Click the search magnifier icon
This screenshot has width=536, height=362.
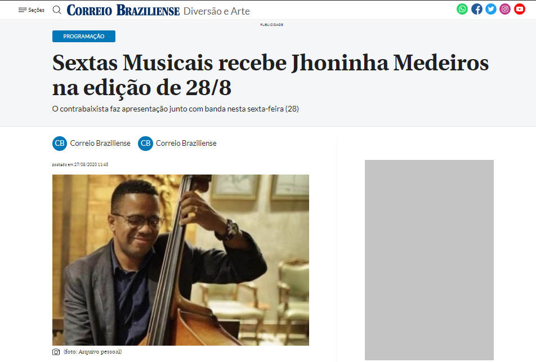point(57,10)
